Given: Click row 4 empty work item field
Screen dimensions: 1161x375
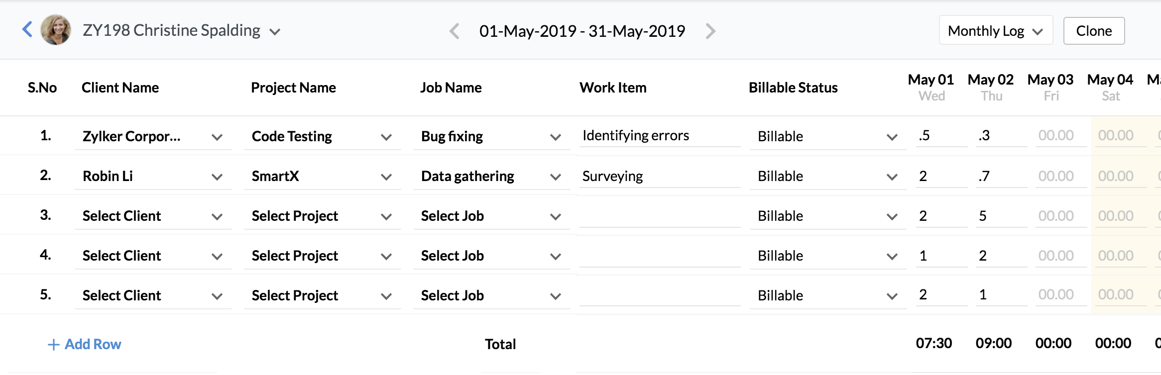Looking at the screenshot, I should [659, 256].
